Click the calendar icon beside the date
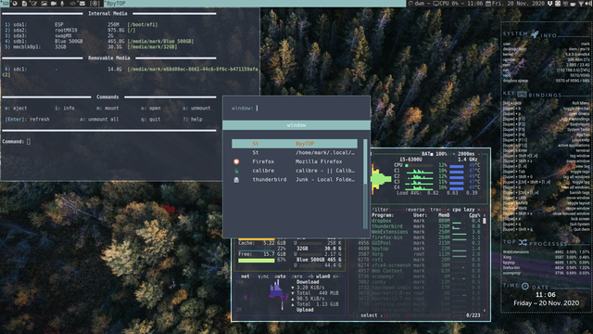593x334 pixels. 488,4
